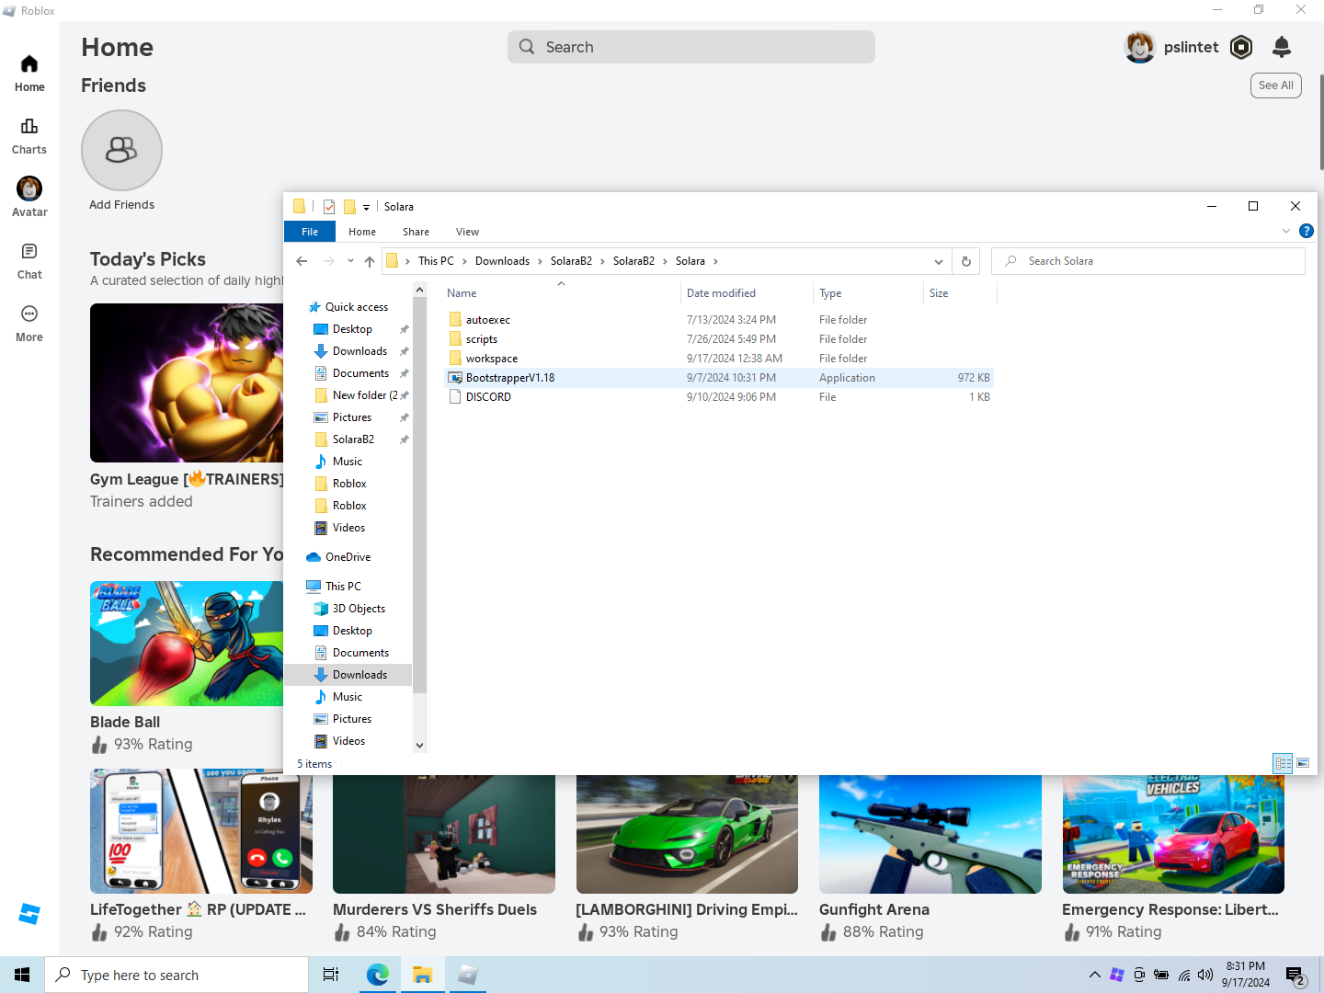Viewport: 1324px width, 993px height.
Task: Refresh the Solara folder view
Action: (x=965, y=261)
